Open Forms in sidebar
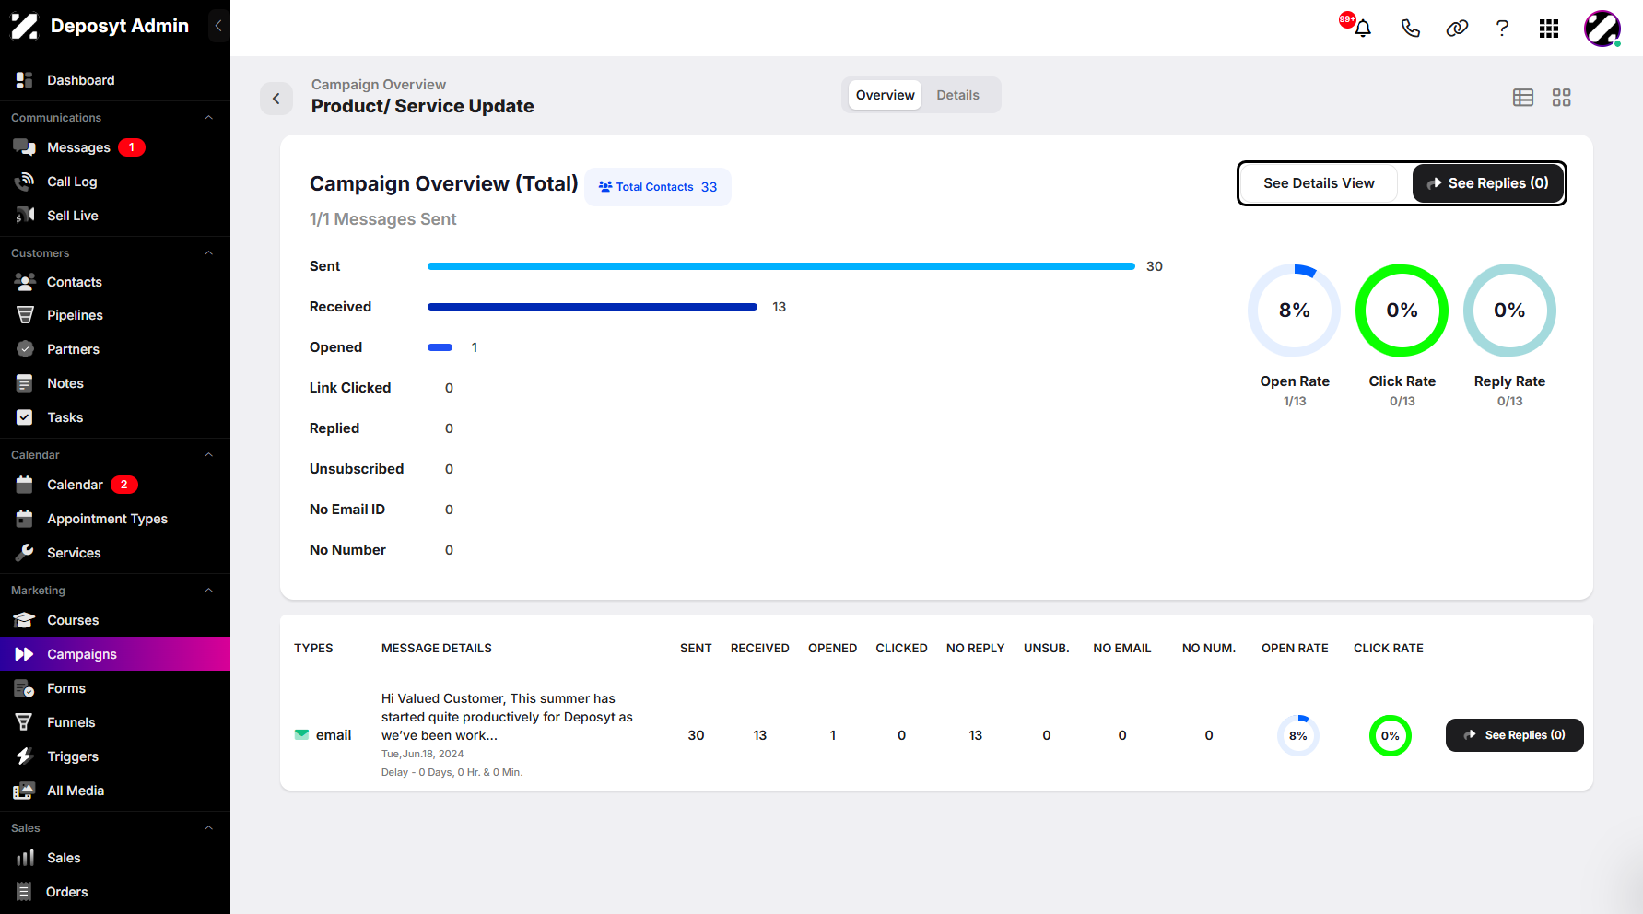Image resolution: width=1643 pixels, height=914 pixels. (115, 688)
